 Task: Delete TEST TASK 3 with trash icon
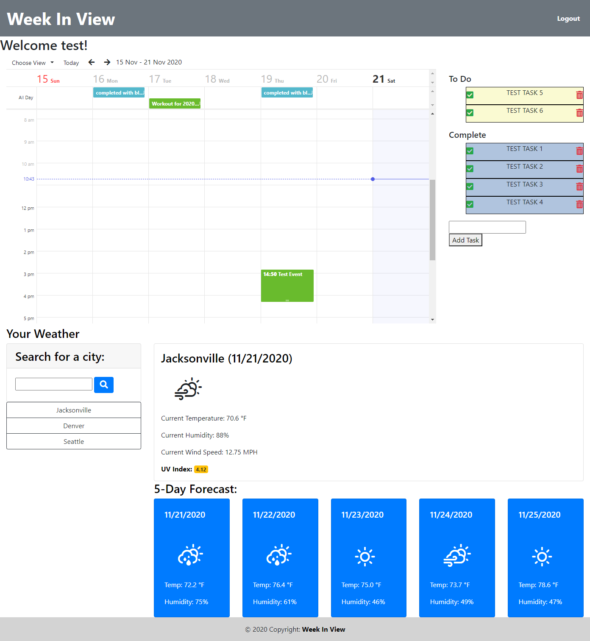pyautogui.click(x=579, y=187)
